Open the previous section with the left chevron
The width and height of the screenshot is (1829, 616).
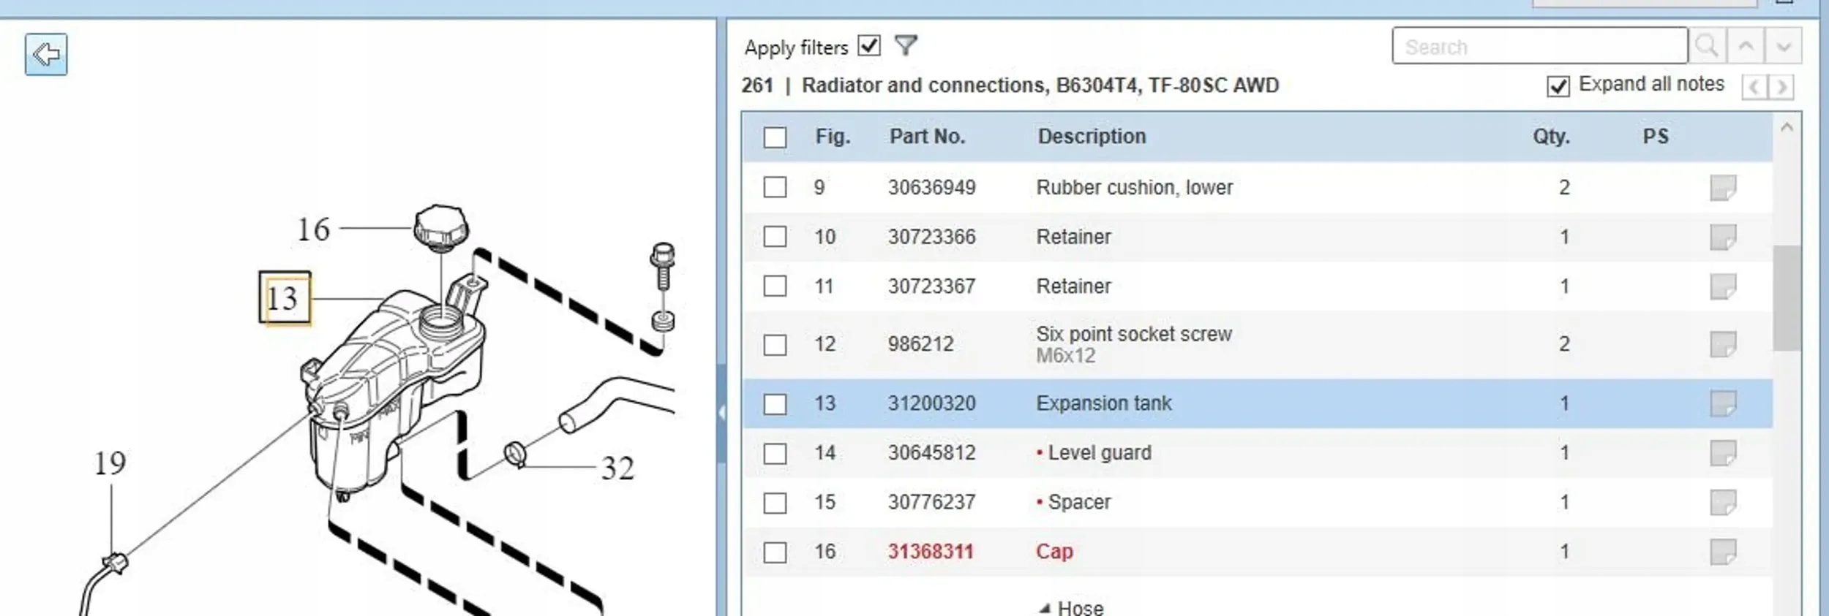(x=1754, y=87)
